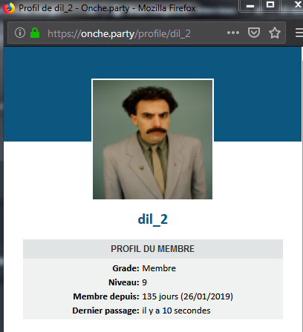Close the Firefox window
303x332 pixels.
tap(296, 5)
